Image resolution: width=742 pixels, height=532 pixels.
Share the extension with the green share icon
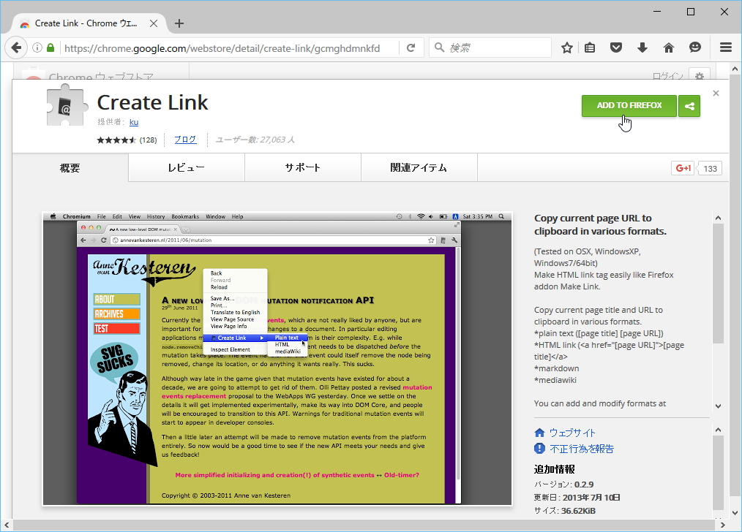coord(689,106)
